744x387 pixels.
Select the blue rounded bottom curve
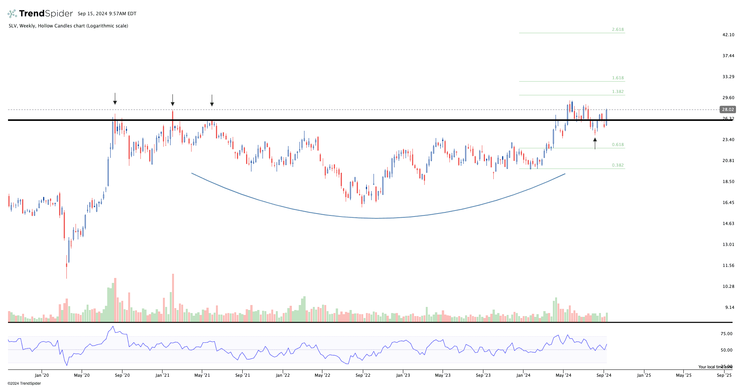point(376,218)
